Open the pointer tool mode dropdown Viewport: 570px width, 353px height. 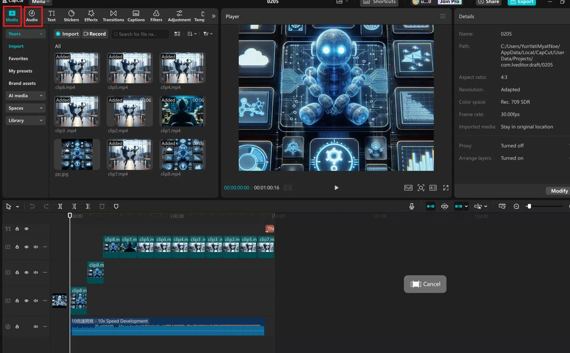coord(18,207)
